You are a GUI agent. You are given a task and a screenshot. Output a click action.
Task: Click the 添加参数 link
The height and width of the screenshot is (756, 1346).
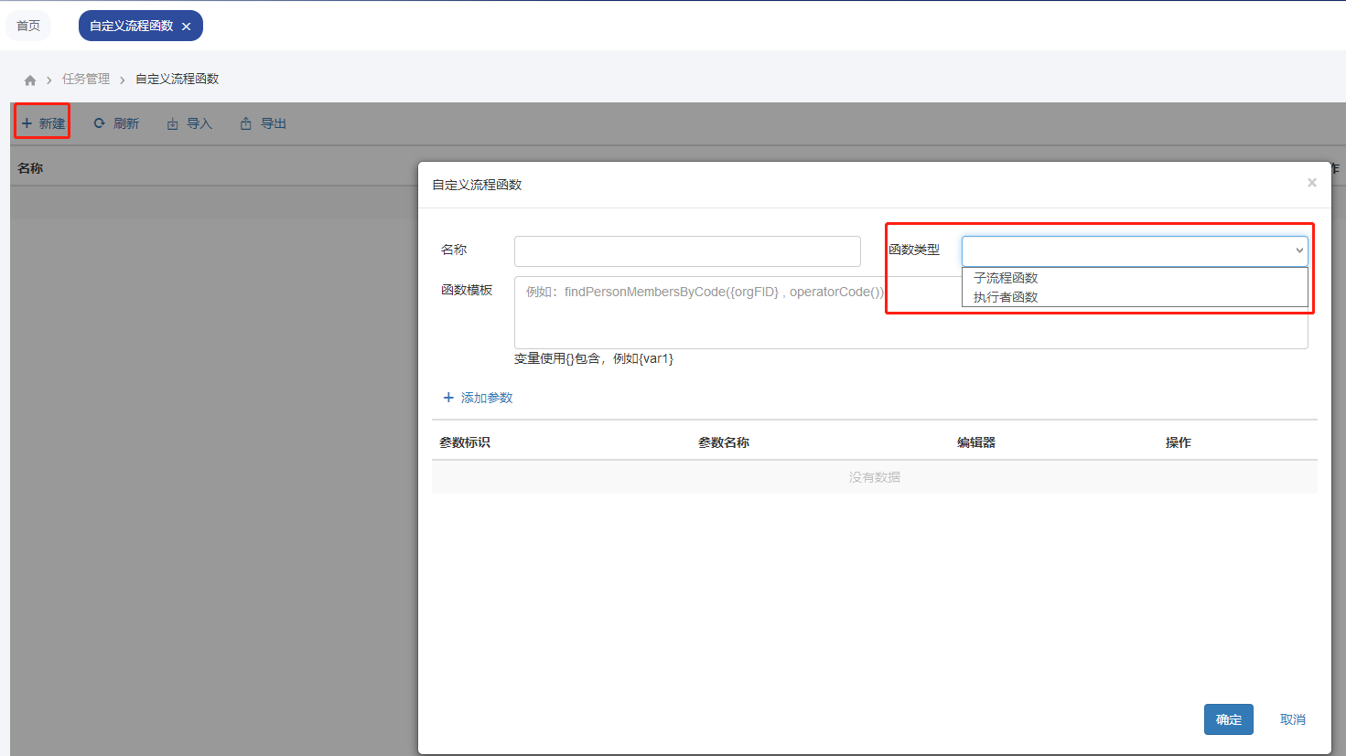pos(486,398)
